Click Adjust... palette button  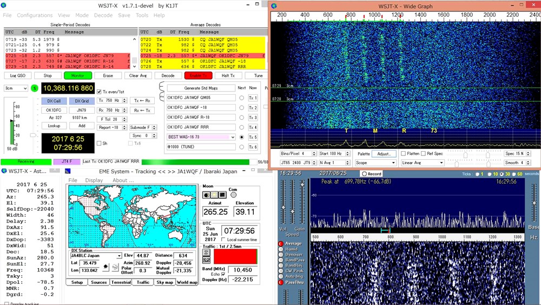(384, 154)
